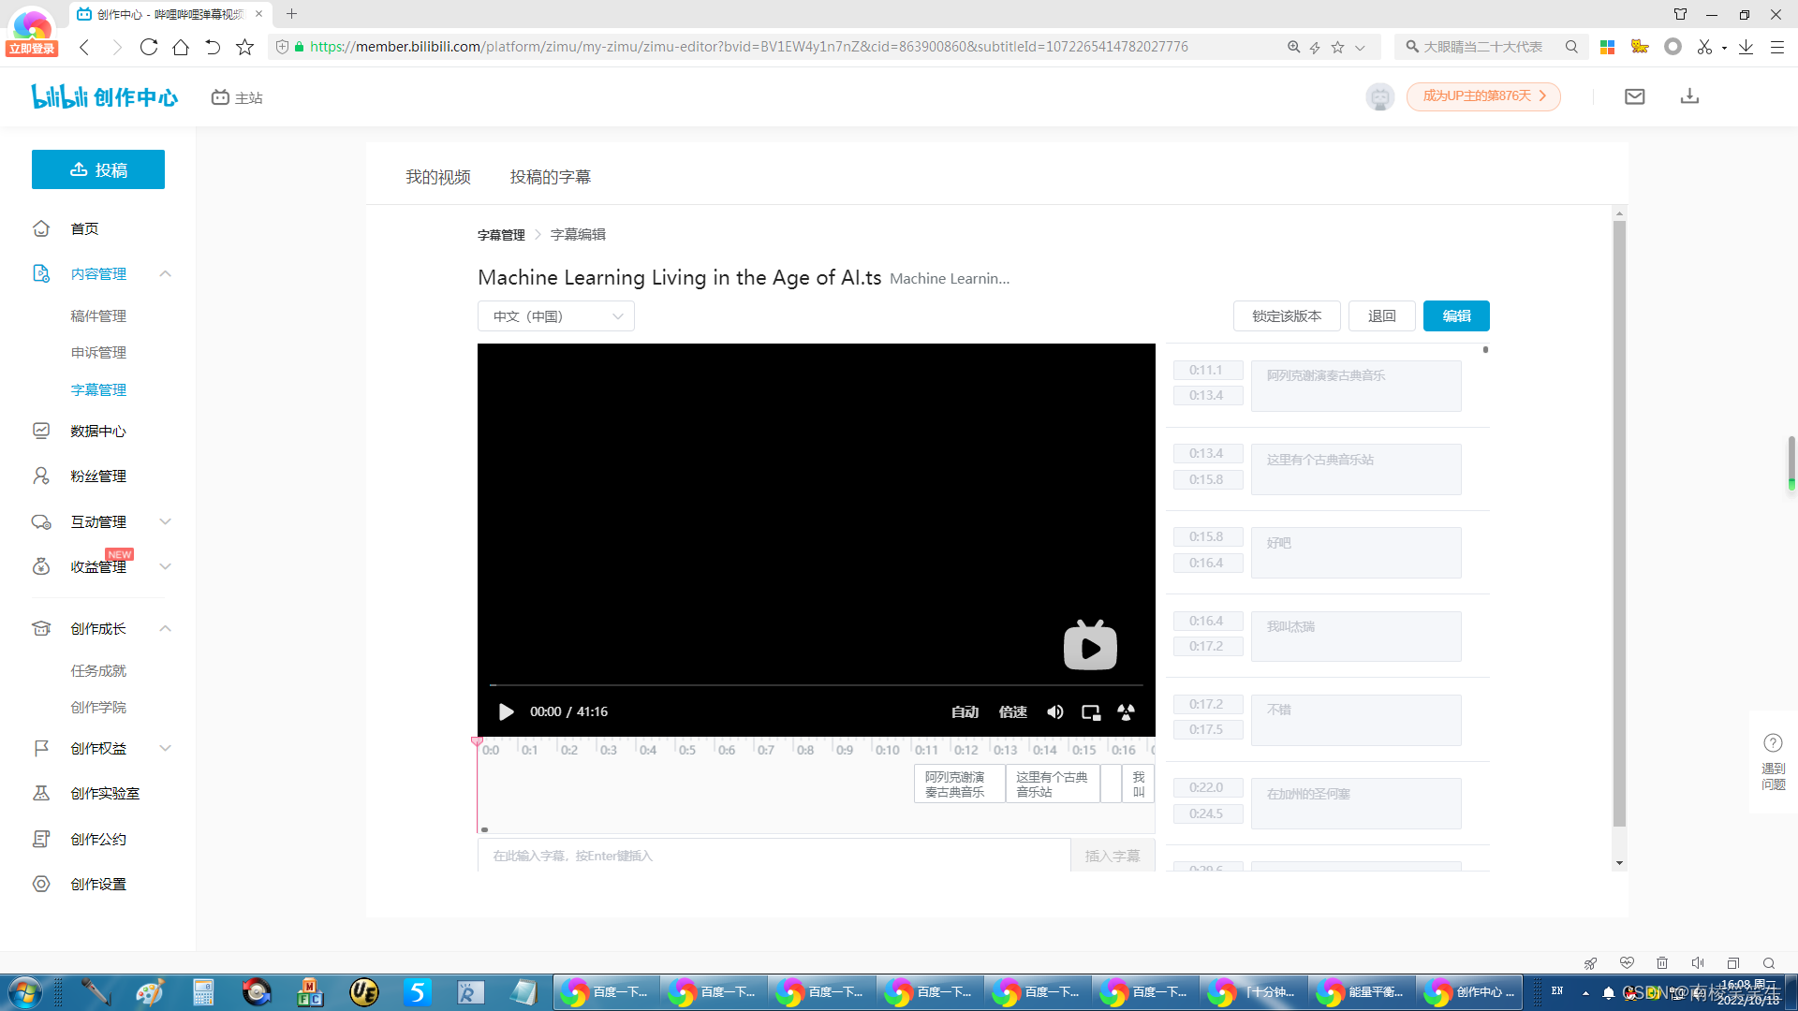Toggle picture-in-picture mode icon in player
Screen dimensions: 1798x1011
[1091, 712]
